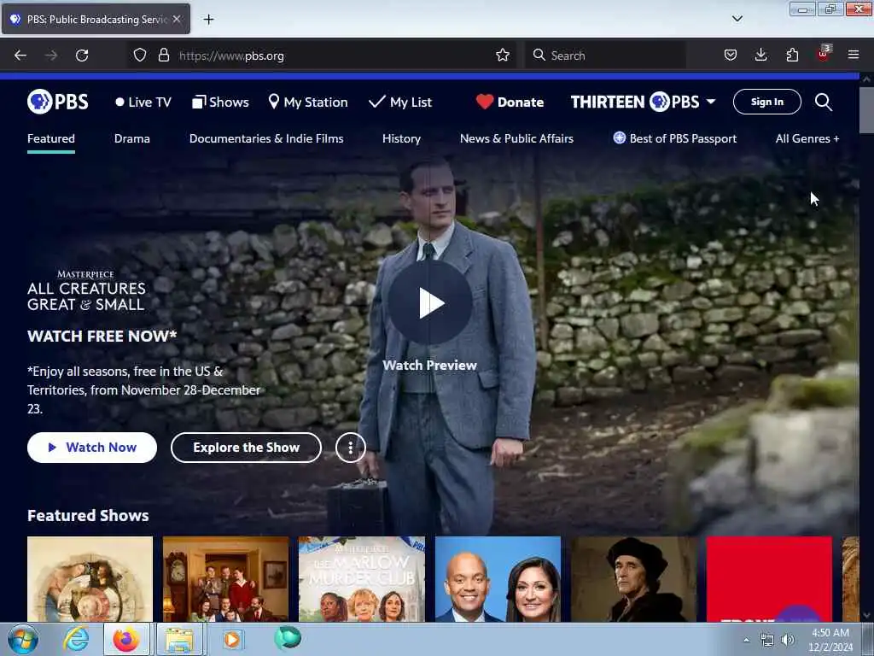Go back with the browser back arrow
Image resolution: width=874 pixels, height=656 pixels.
click(x=20, y=56)
